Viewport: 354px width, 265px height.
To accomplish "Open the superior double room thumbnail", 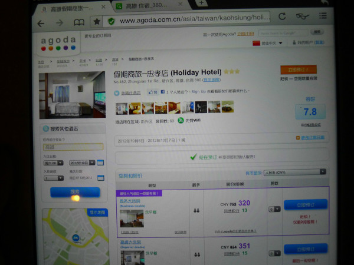I will tap(132, 257).
